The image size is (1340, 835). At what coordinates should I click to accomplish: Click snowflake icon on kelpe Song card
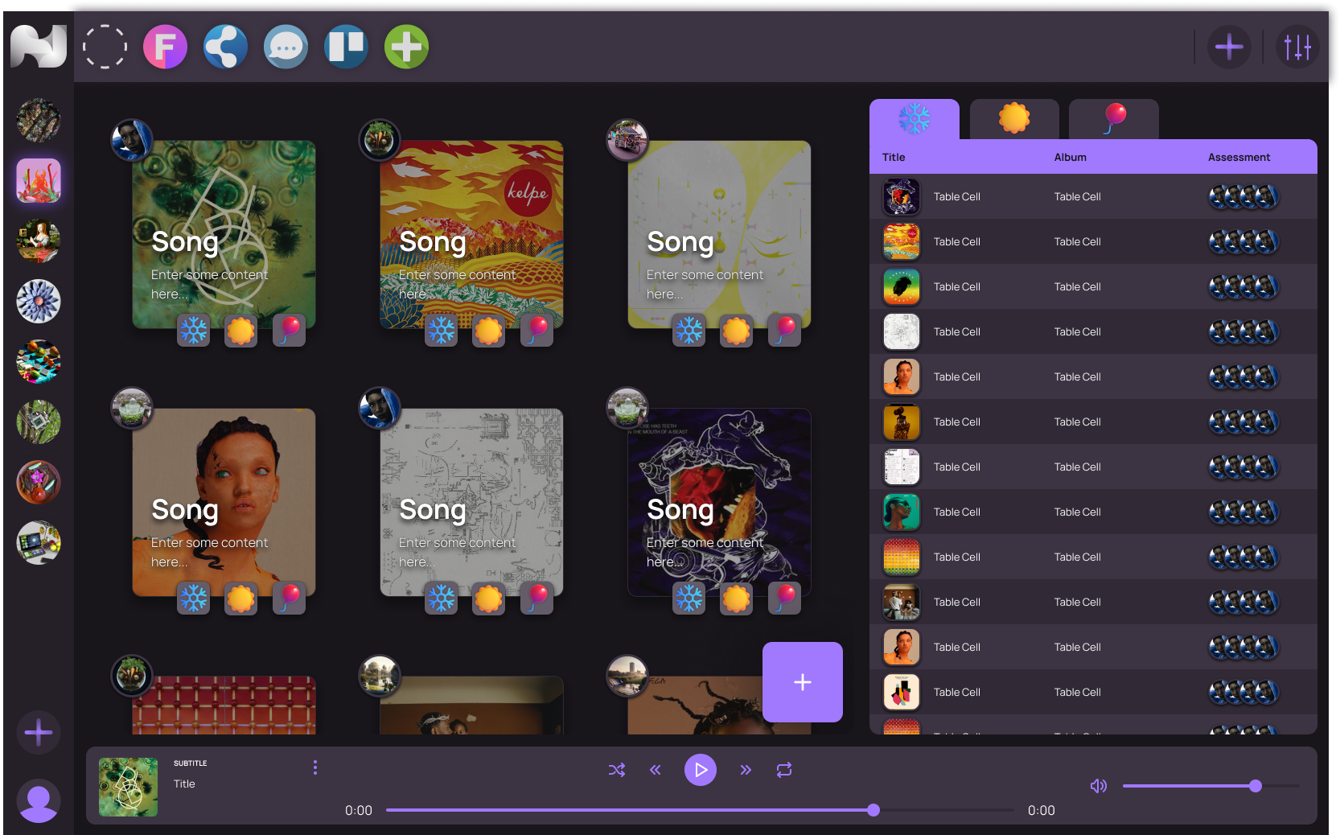pos(442,330)
